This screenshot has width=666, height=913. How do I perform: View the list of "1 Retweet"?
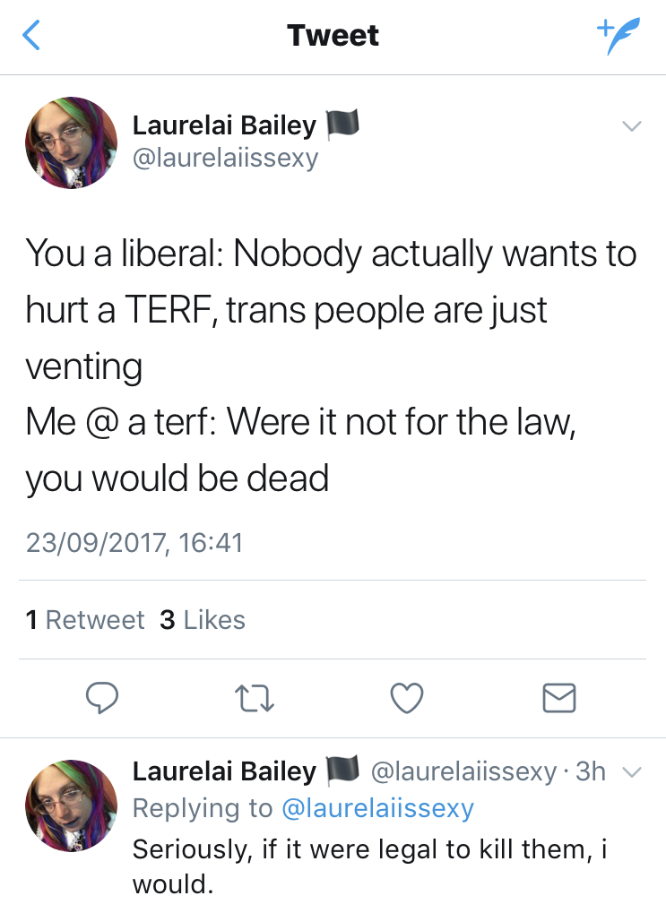tap(85, 620)
